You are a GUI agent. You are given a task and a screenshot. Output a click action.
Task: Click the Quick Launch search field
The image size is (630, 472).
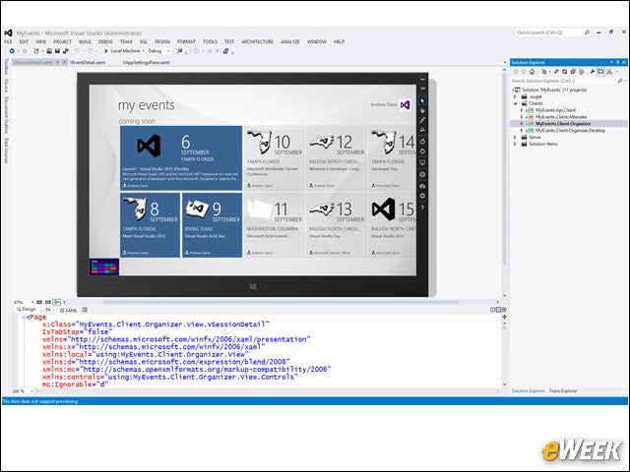coord(549,32)
